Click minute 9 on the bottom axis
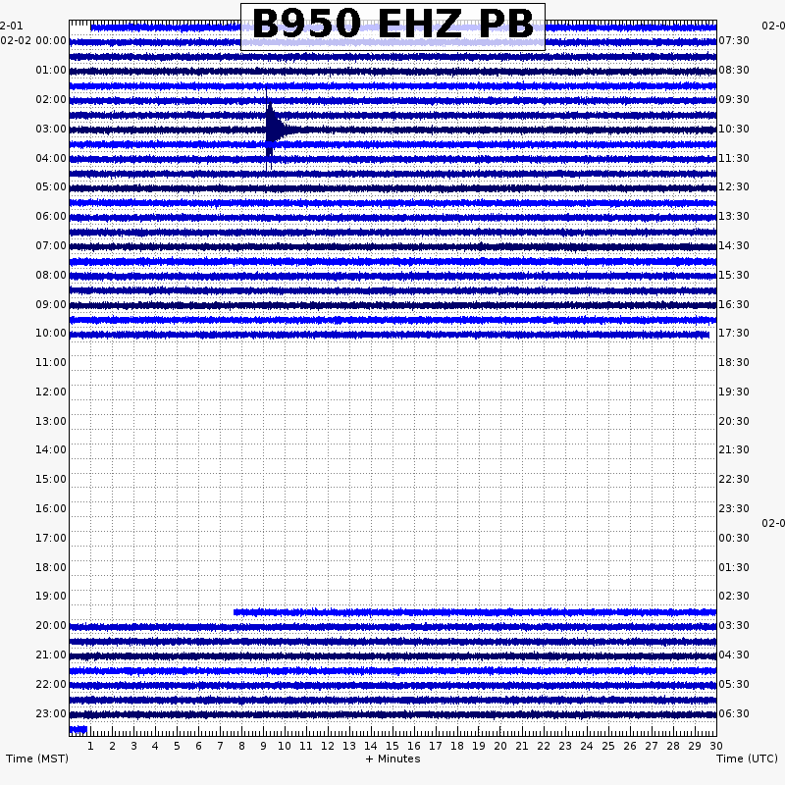 pyautogui.click(x=263, y=746)
